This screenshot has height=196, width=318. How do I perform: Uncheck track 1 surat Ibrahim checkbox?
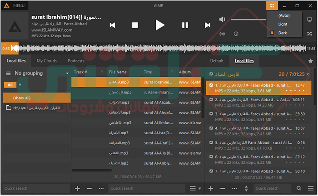[211, 85]
